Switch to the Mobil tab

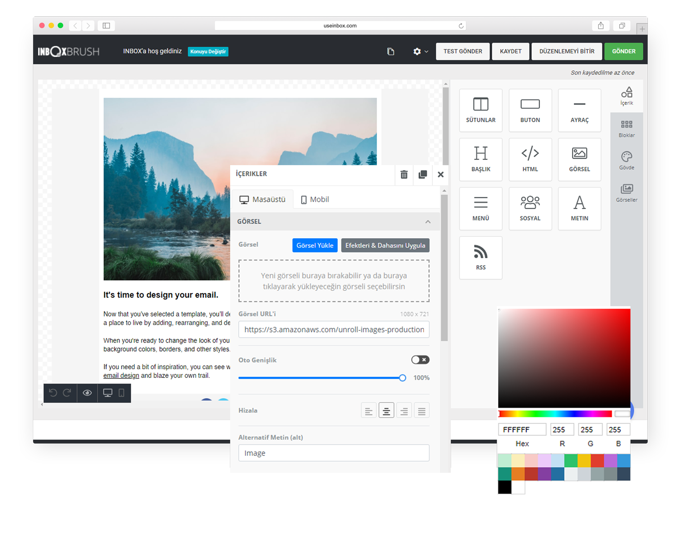click(x=315, y=200)
